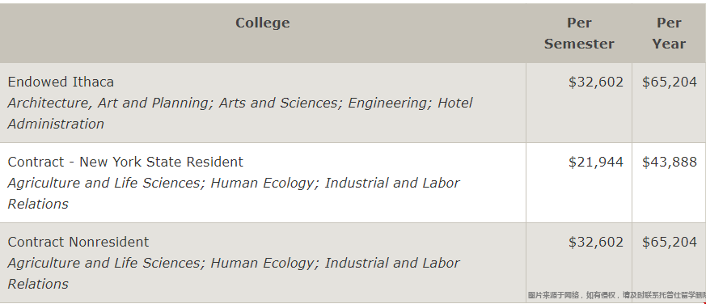The height and width of the screenshot is (304, 706).
Task: Click Endowed Ithaca semester tuition $32,602
Action: click(596, 82)
